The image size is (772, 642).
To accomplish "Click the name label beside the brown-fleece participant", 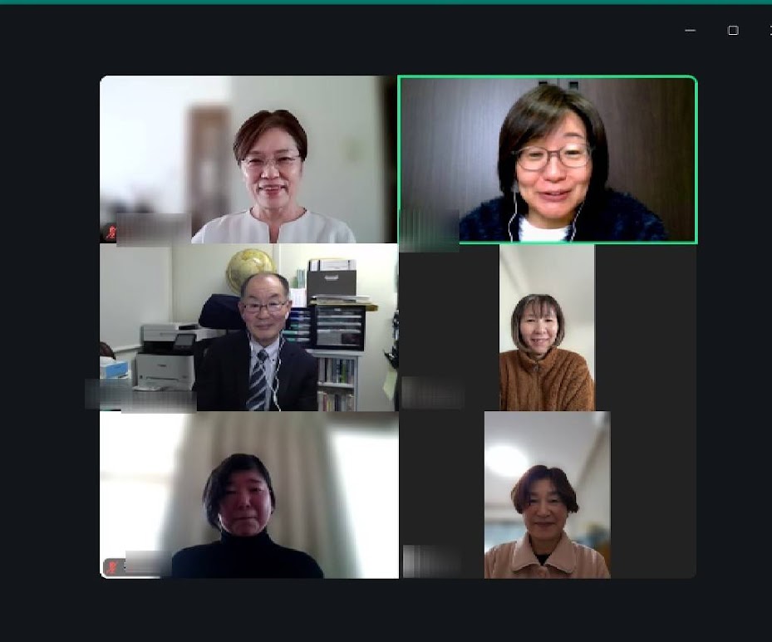I will pos(433,393).
